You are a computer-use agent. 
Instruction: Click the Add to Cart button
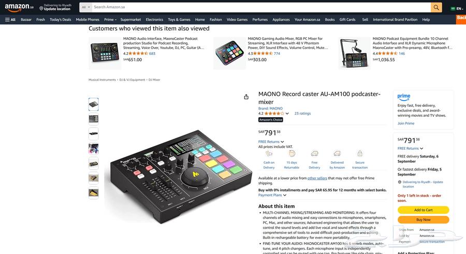click(x=423, y=210)
